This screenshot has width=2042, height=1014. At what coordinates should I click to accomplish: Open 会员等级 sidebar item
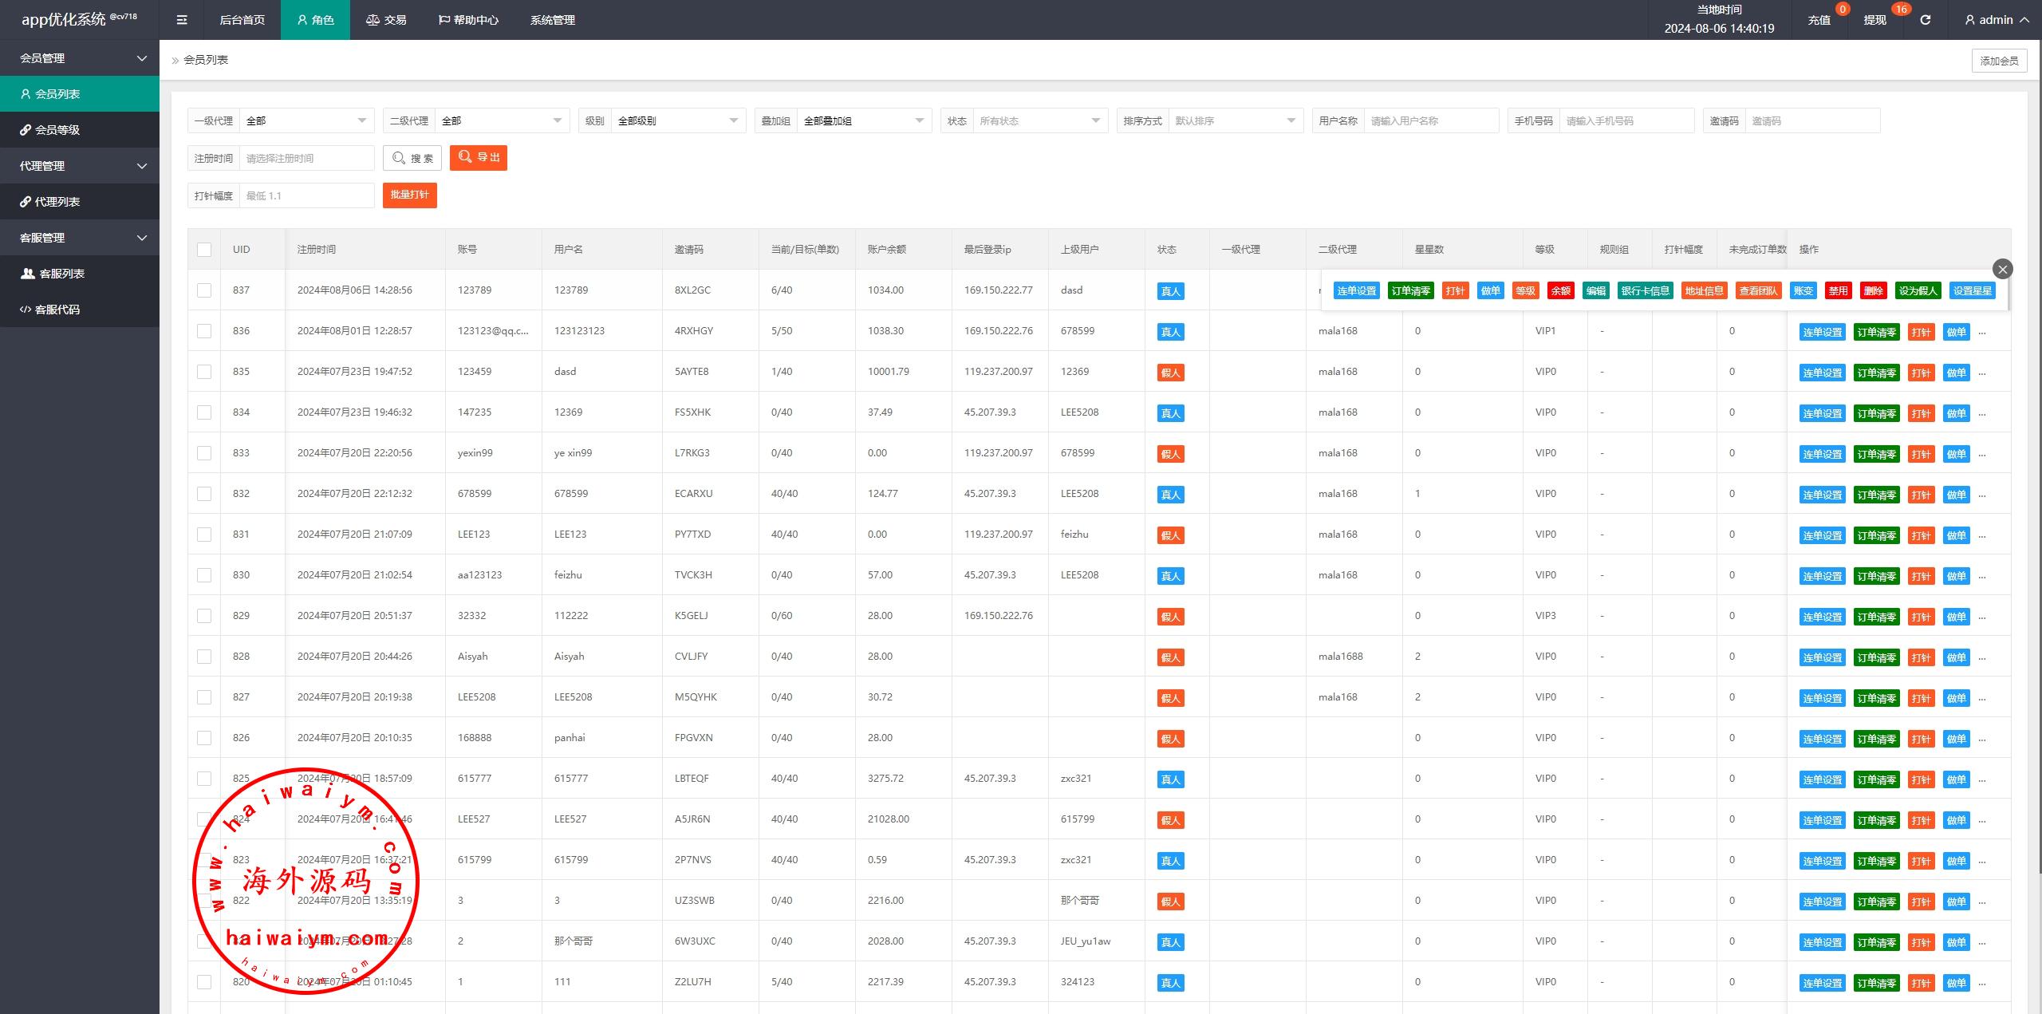pos(57,130)
